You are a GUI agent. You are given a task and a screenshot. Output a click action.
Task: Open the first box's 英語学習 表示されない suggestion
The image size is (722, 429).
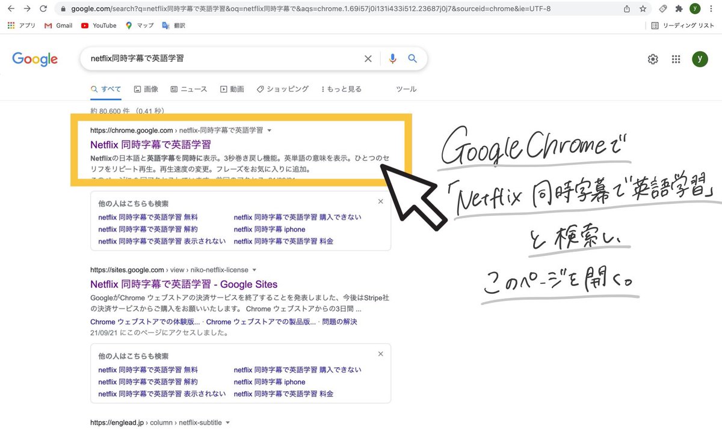coord(162,241)
